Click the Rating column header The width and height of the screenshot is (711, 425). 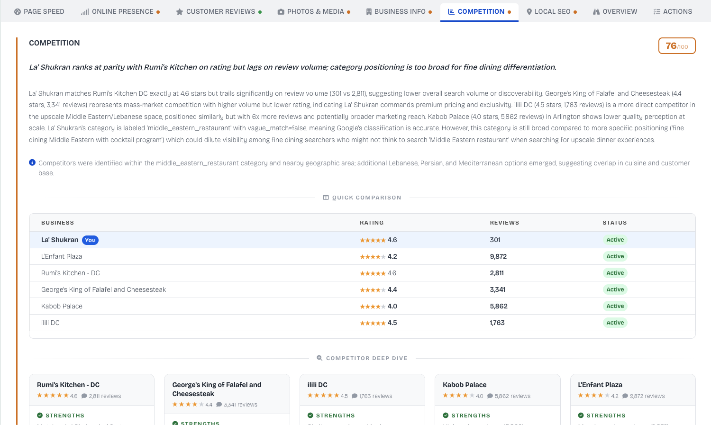(372, 223)
